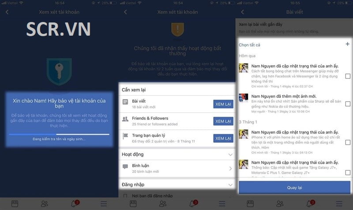
Task: Open Notifications bell on Bài viết screen
Action: coord(310,203)
